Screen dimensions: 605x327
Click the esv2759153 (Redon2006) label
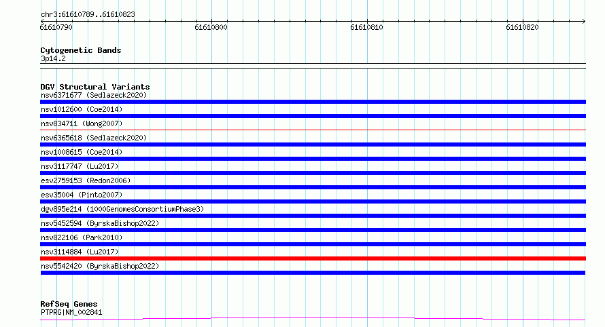pyautogui.click(x=86, y=180)
